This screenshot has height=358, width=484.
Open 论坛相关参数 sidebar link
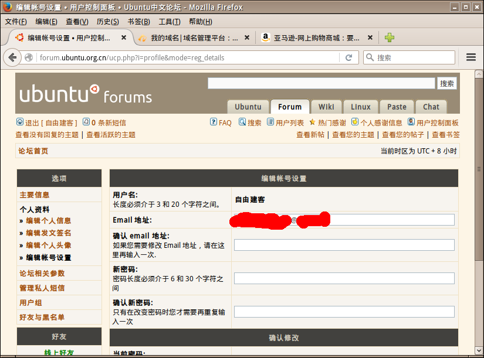(x=42, y=274)
